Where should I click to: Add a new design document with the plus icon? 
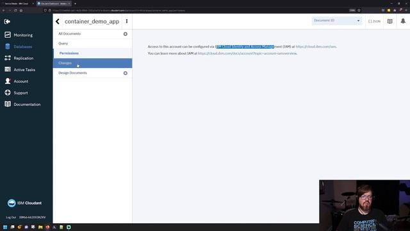(x=126, y=73)
